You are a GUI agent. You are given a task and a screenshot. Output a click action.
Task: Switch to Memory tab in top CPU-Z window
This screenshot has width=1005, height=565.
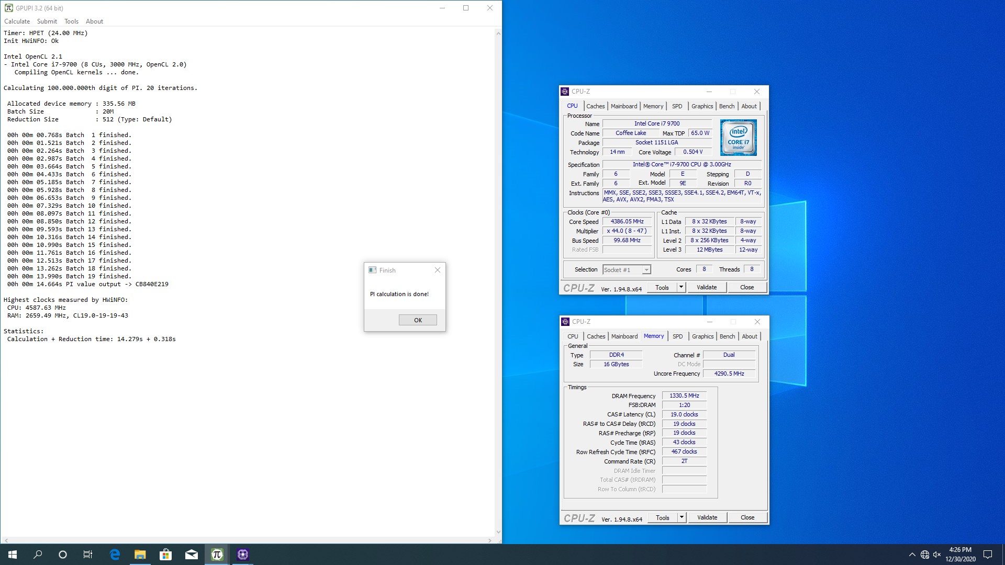click(x=653, y=106)
